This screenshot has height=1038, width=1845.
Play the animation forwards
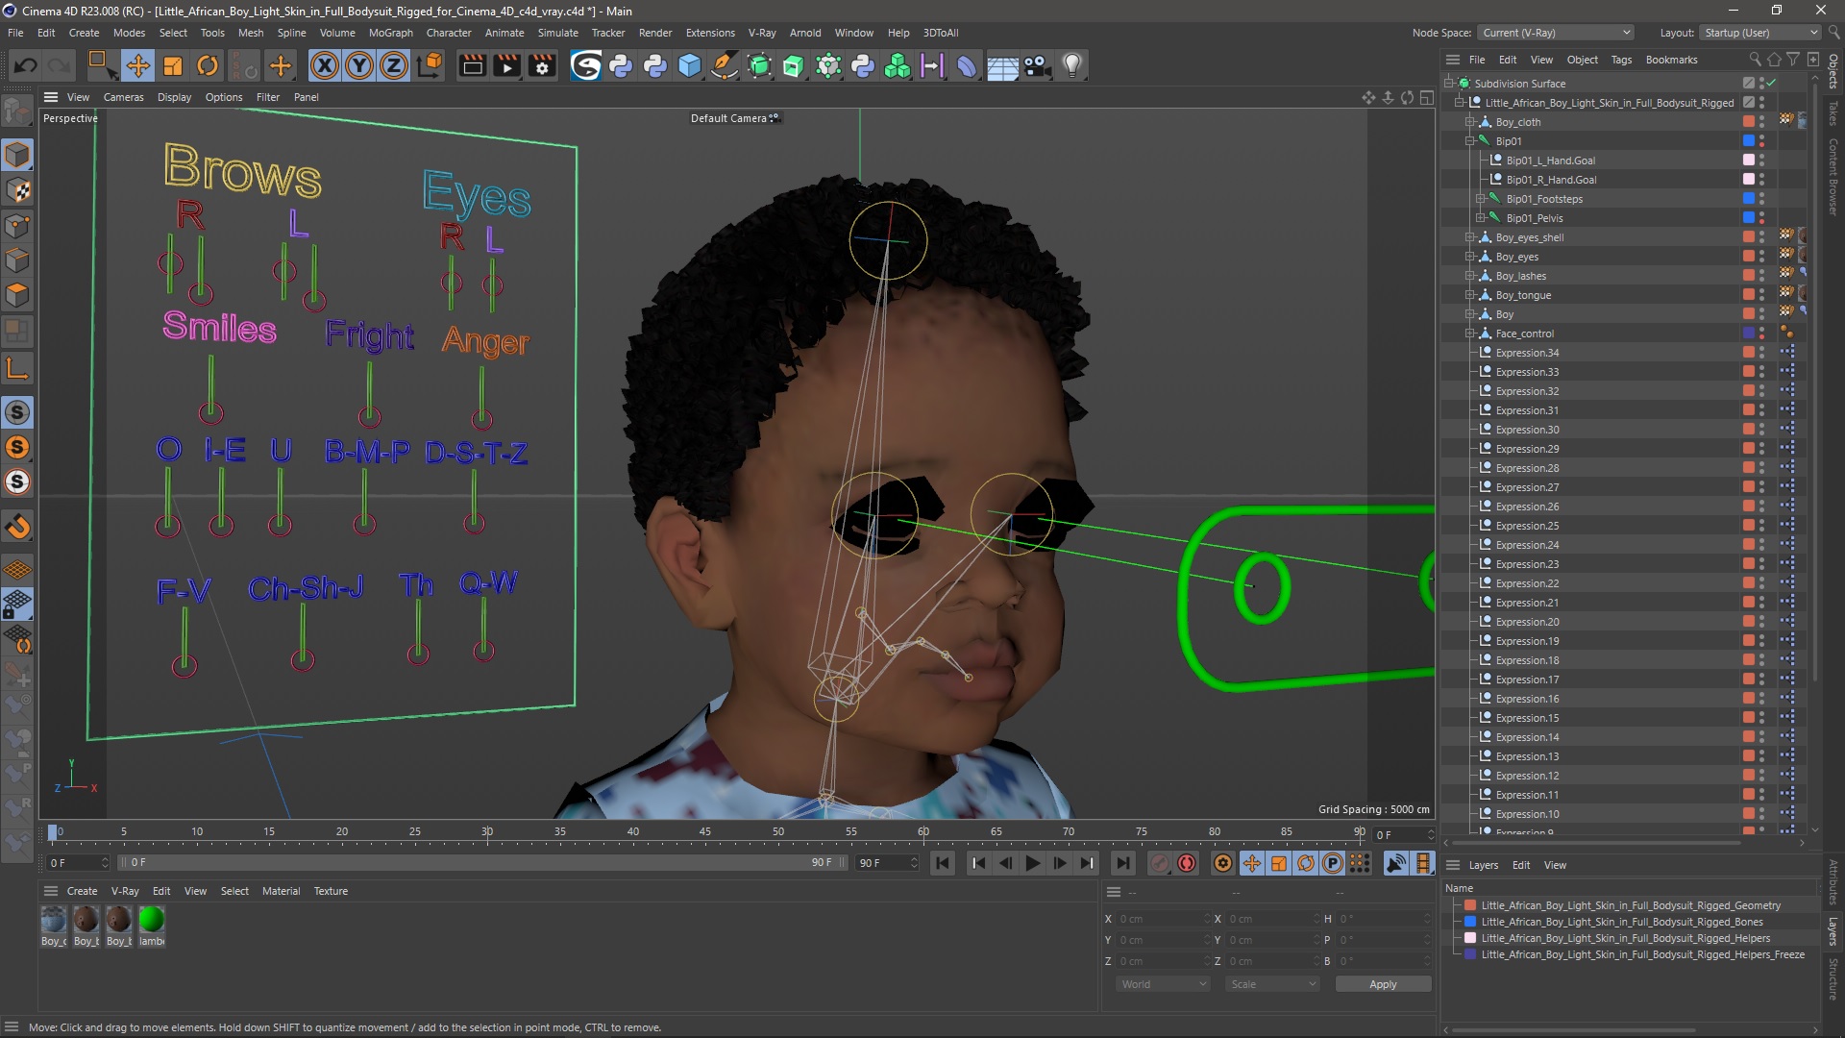[1033, 863]
